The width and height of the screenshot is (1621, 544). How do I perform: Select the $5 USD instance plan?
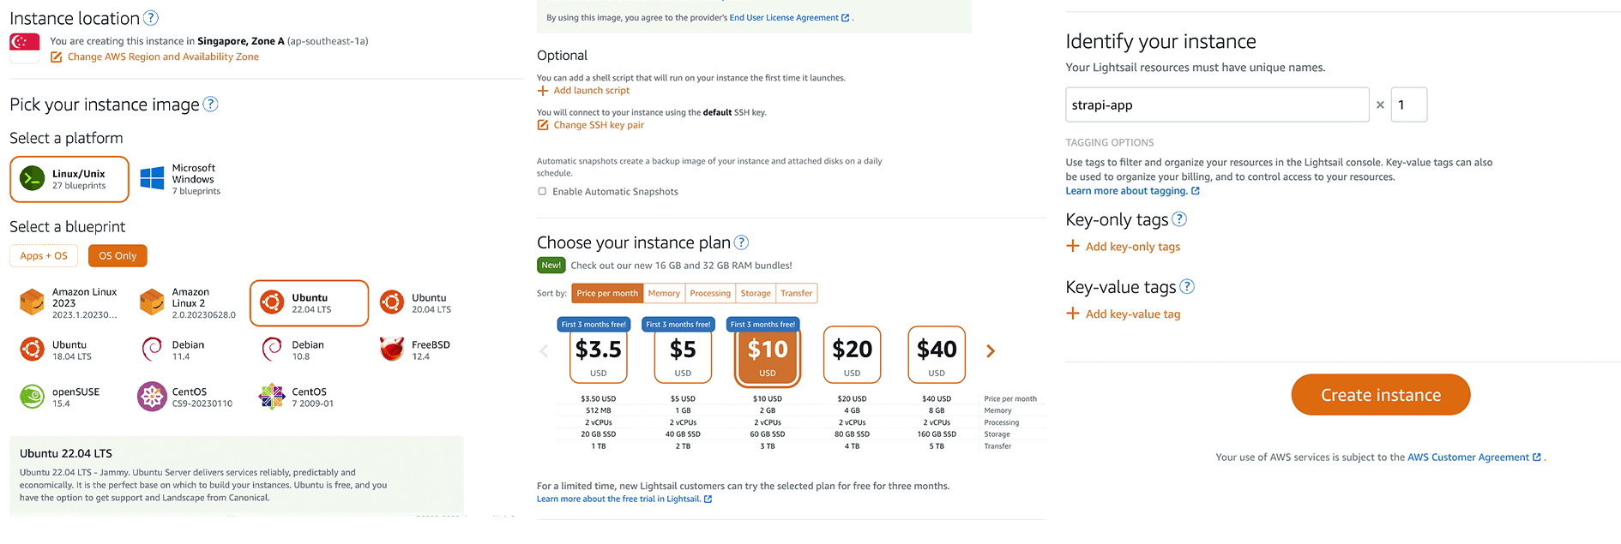[x=683, y=355]
